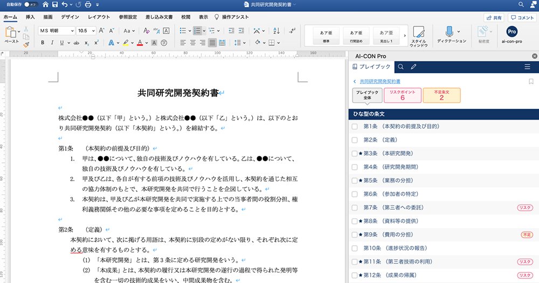The width and height of the screenshot is (539, 283).
Task: Open hamburger menu in AI-CON Pro panel
Action: tap(527, 67)
